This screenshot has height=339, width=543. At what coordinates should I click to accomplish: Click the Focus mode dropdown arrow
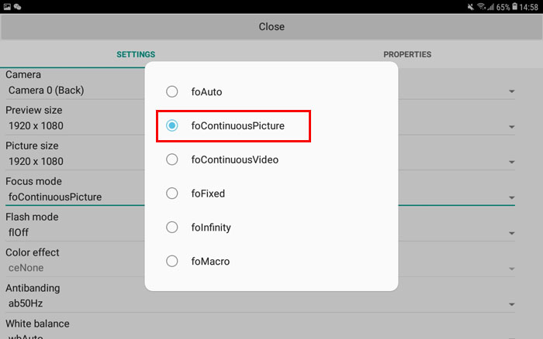pos(511,197)
